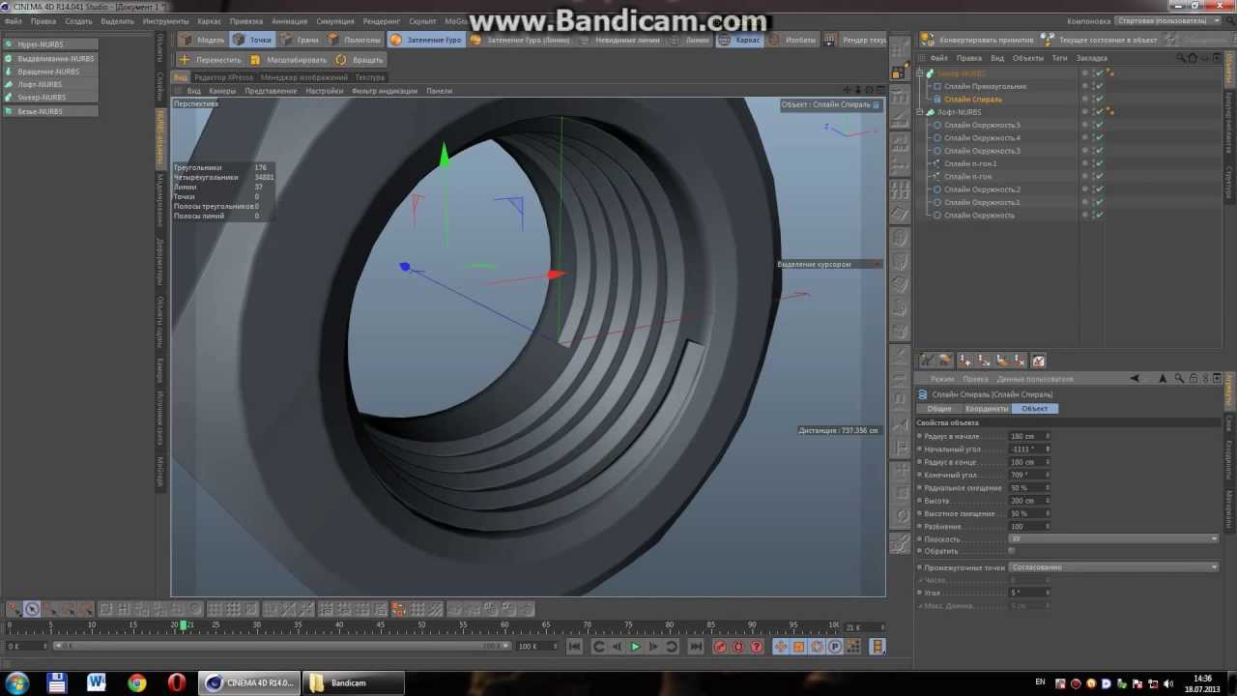
Task: Select the Вращать rotate tool
Action: [360, 60]
